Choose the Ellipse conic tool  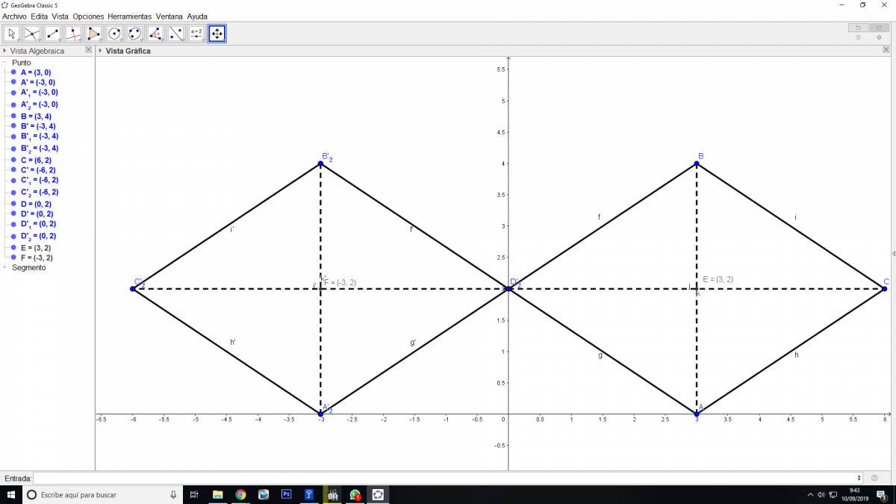point(134,34)
